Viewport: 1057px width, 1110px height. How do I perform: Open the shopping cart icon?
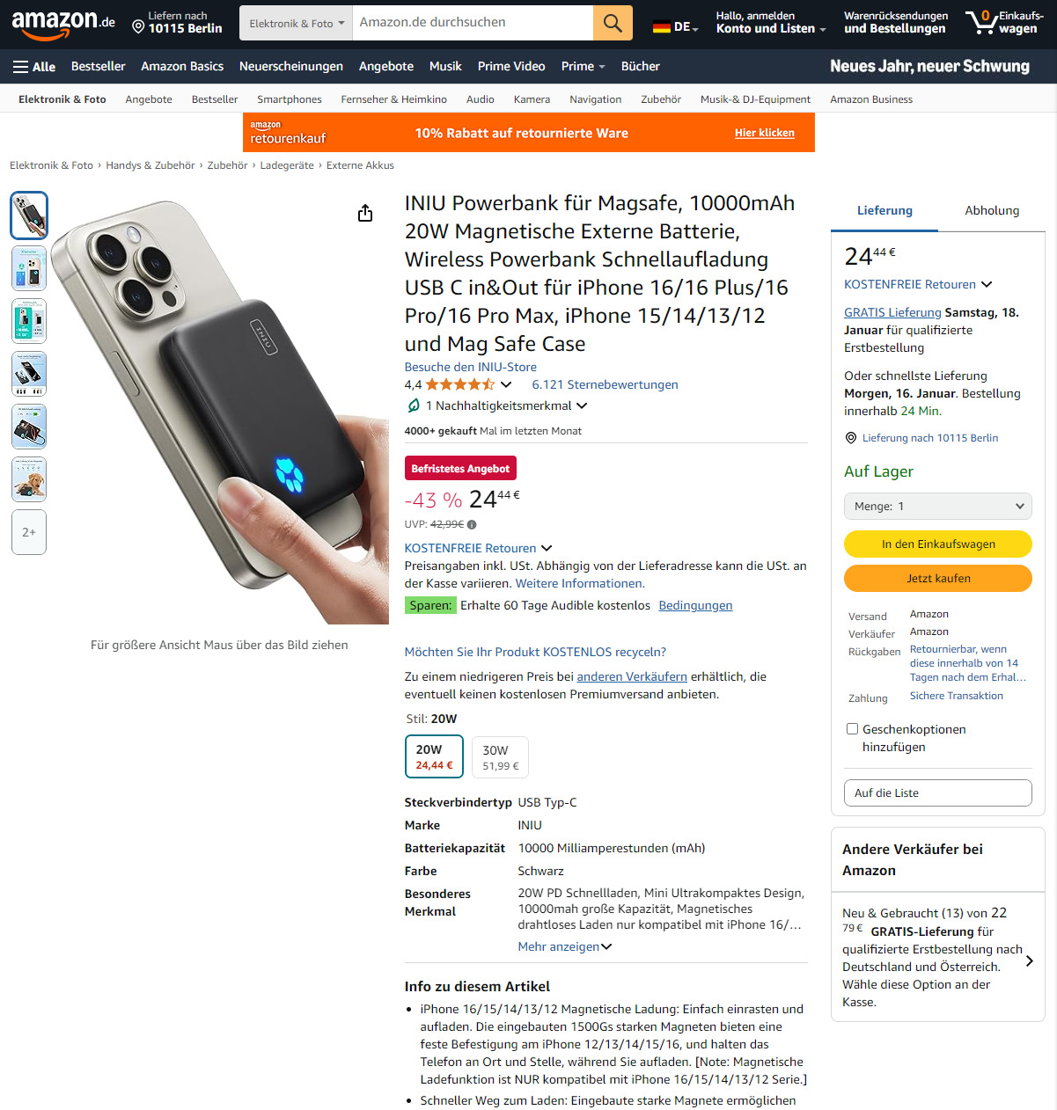point(981,22)
